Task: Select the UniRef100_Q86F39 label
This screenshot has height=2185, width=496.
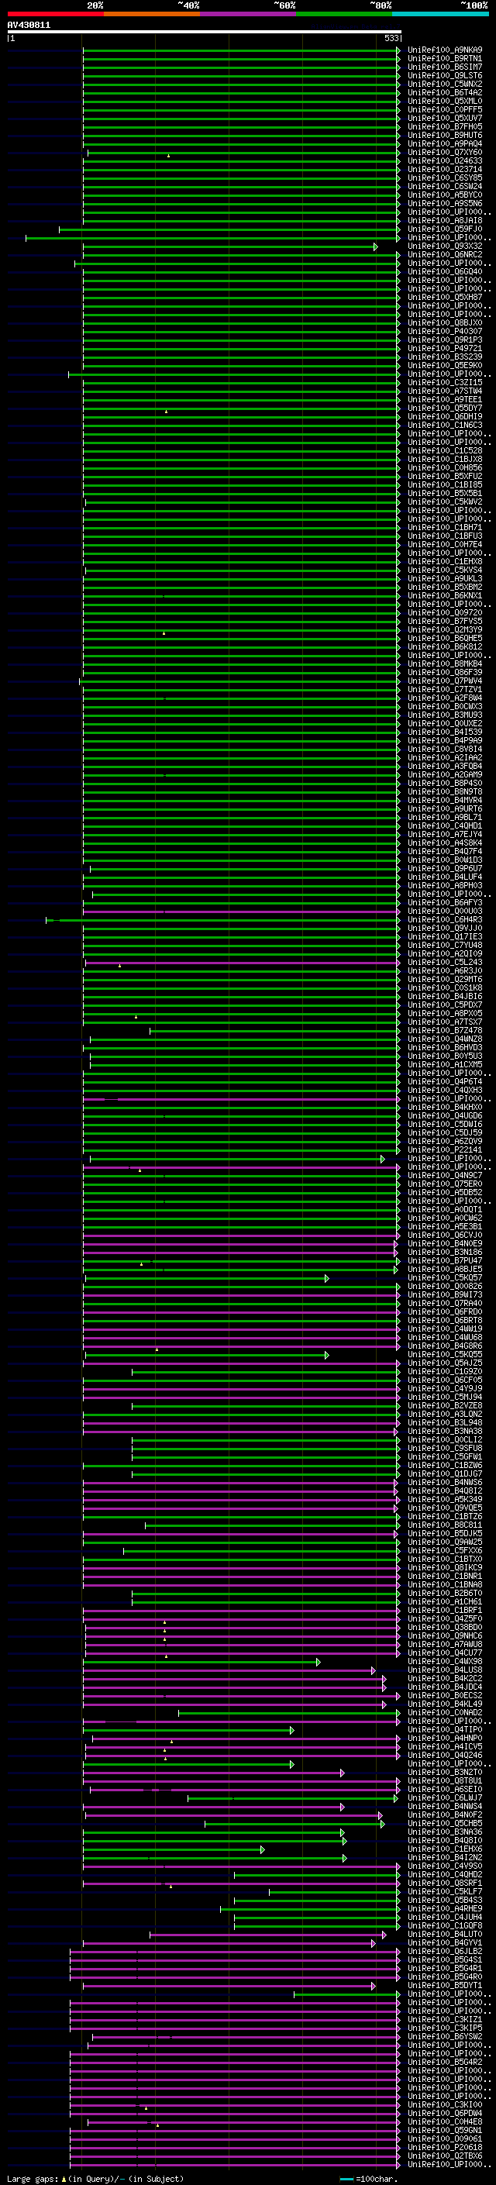Action: click(445, 673)
